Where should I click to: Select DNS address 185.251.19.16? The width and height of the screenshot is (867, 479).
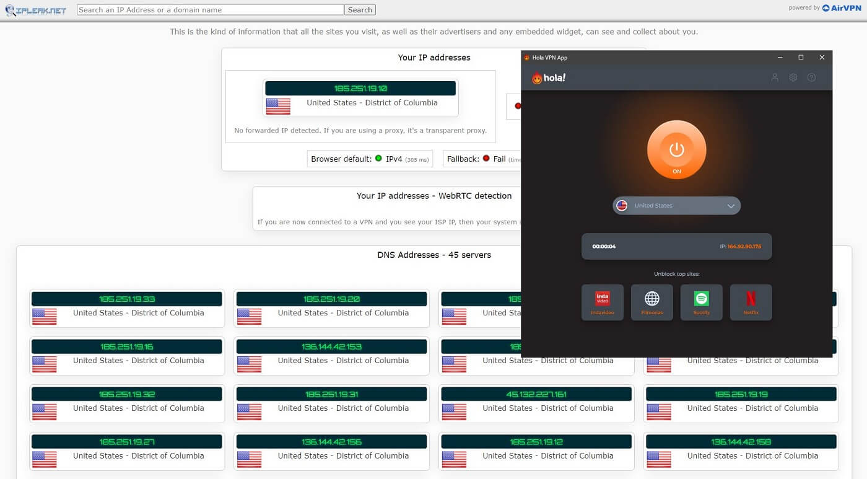[x=127, y=346]
